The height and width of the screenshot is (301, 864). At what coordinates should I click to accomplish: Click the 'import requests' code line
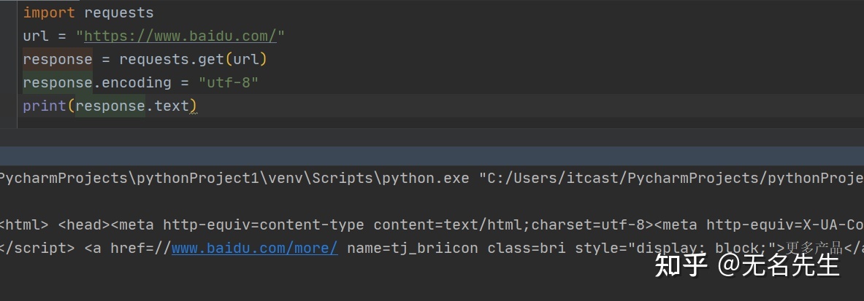(88, 12)
